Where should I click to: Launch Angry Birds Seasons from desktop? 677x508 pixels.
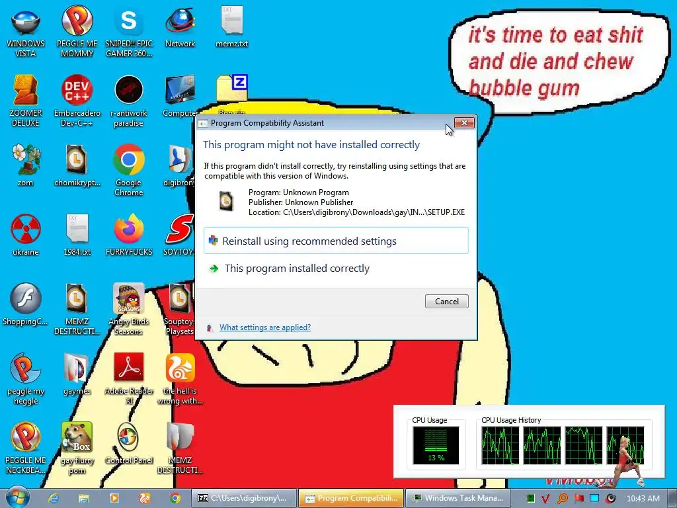tap(129, 309)
